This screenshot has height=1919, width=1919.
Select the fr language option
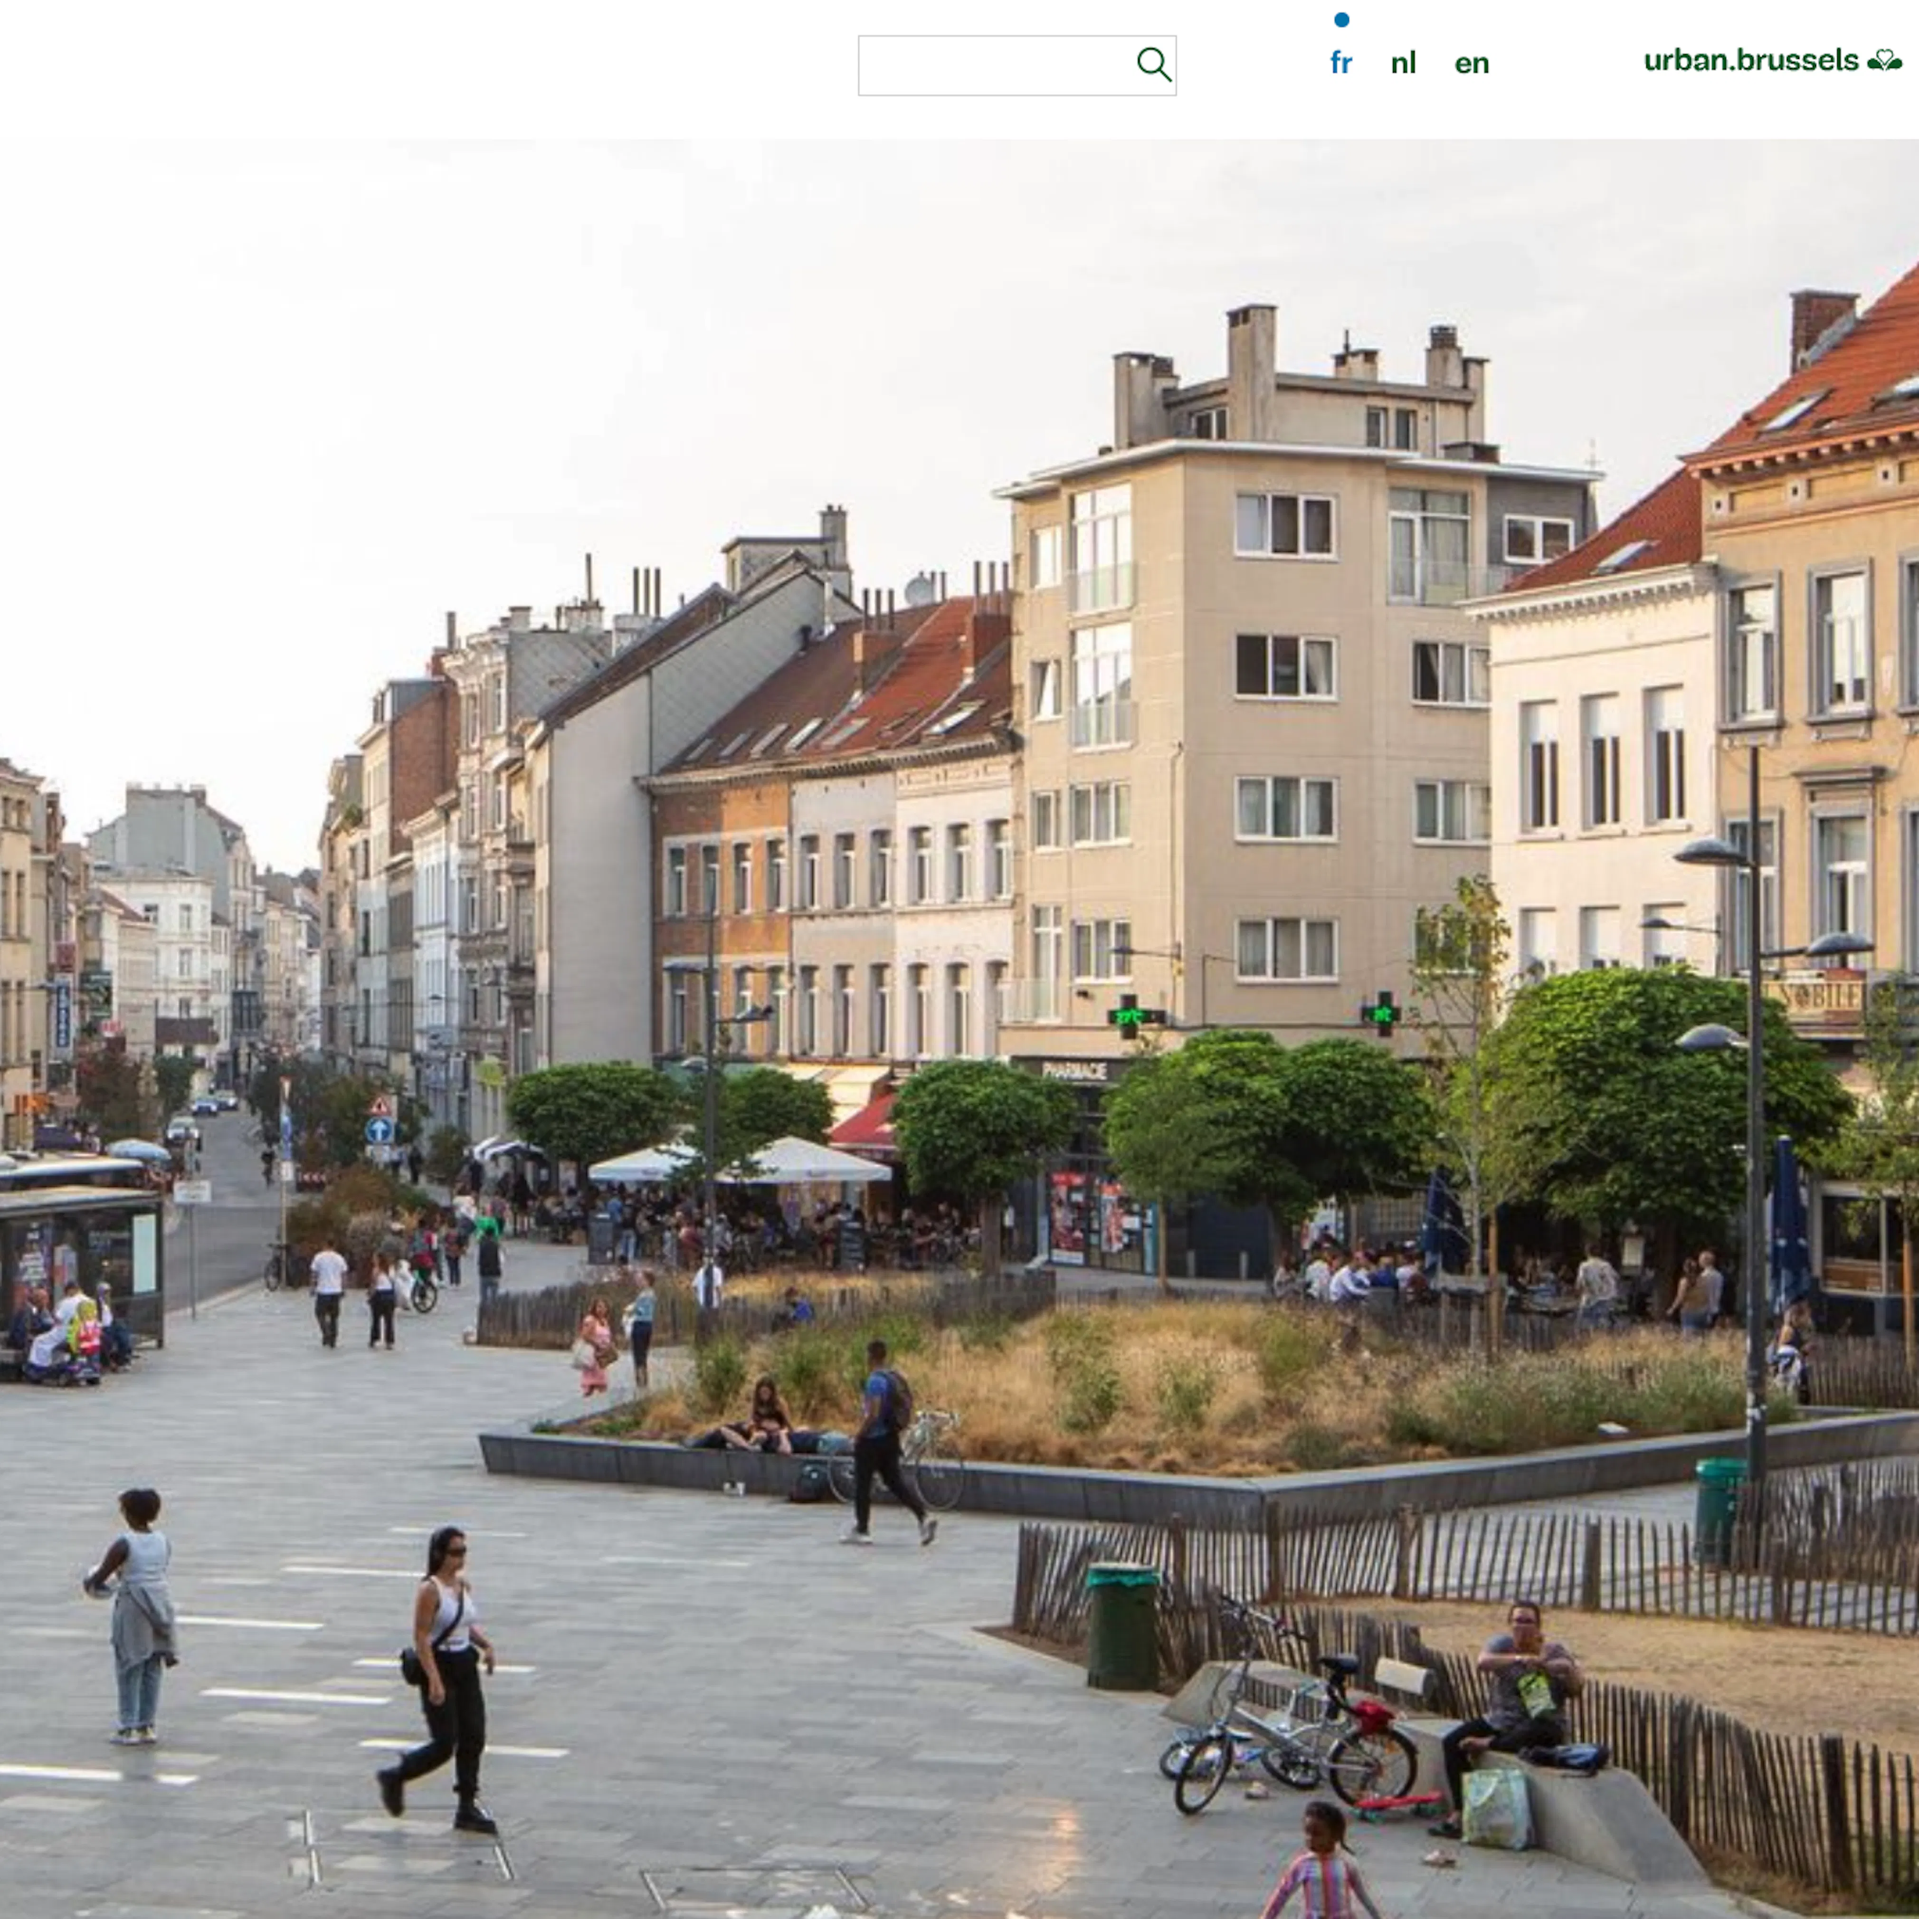[1341, 64]
